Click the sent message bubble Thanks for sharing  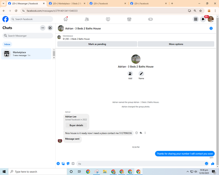coord(185,154)
